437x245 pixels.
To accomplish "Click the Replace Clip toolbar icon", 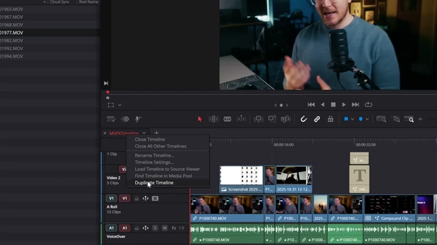I will tap(285, 119).
